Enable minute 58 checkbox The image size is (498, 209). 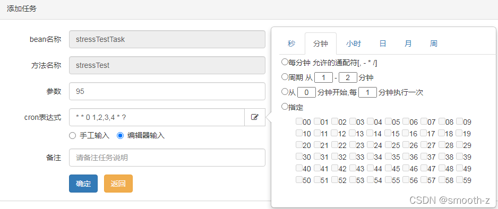point(442,180)
